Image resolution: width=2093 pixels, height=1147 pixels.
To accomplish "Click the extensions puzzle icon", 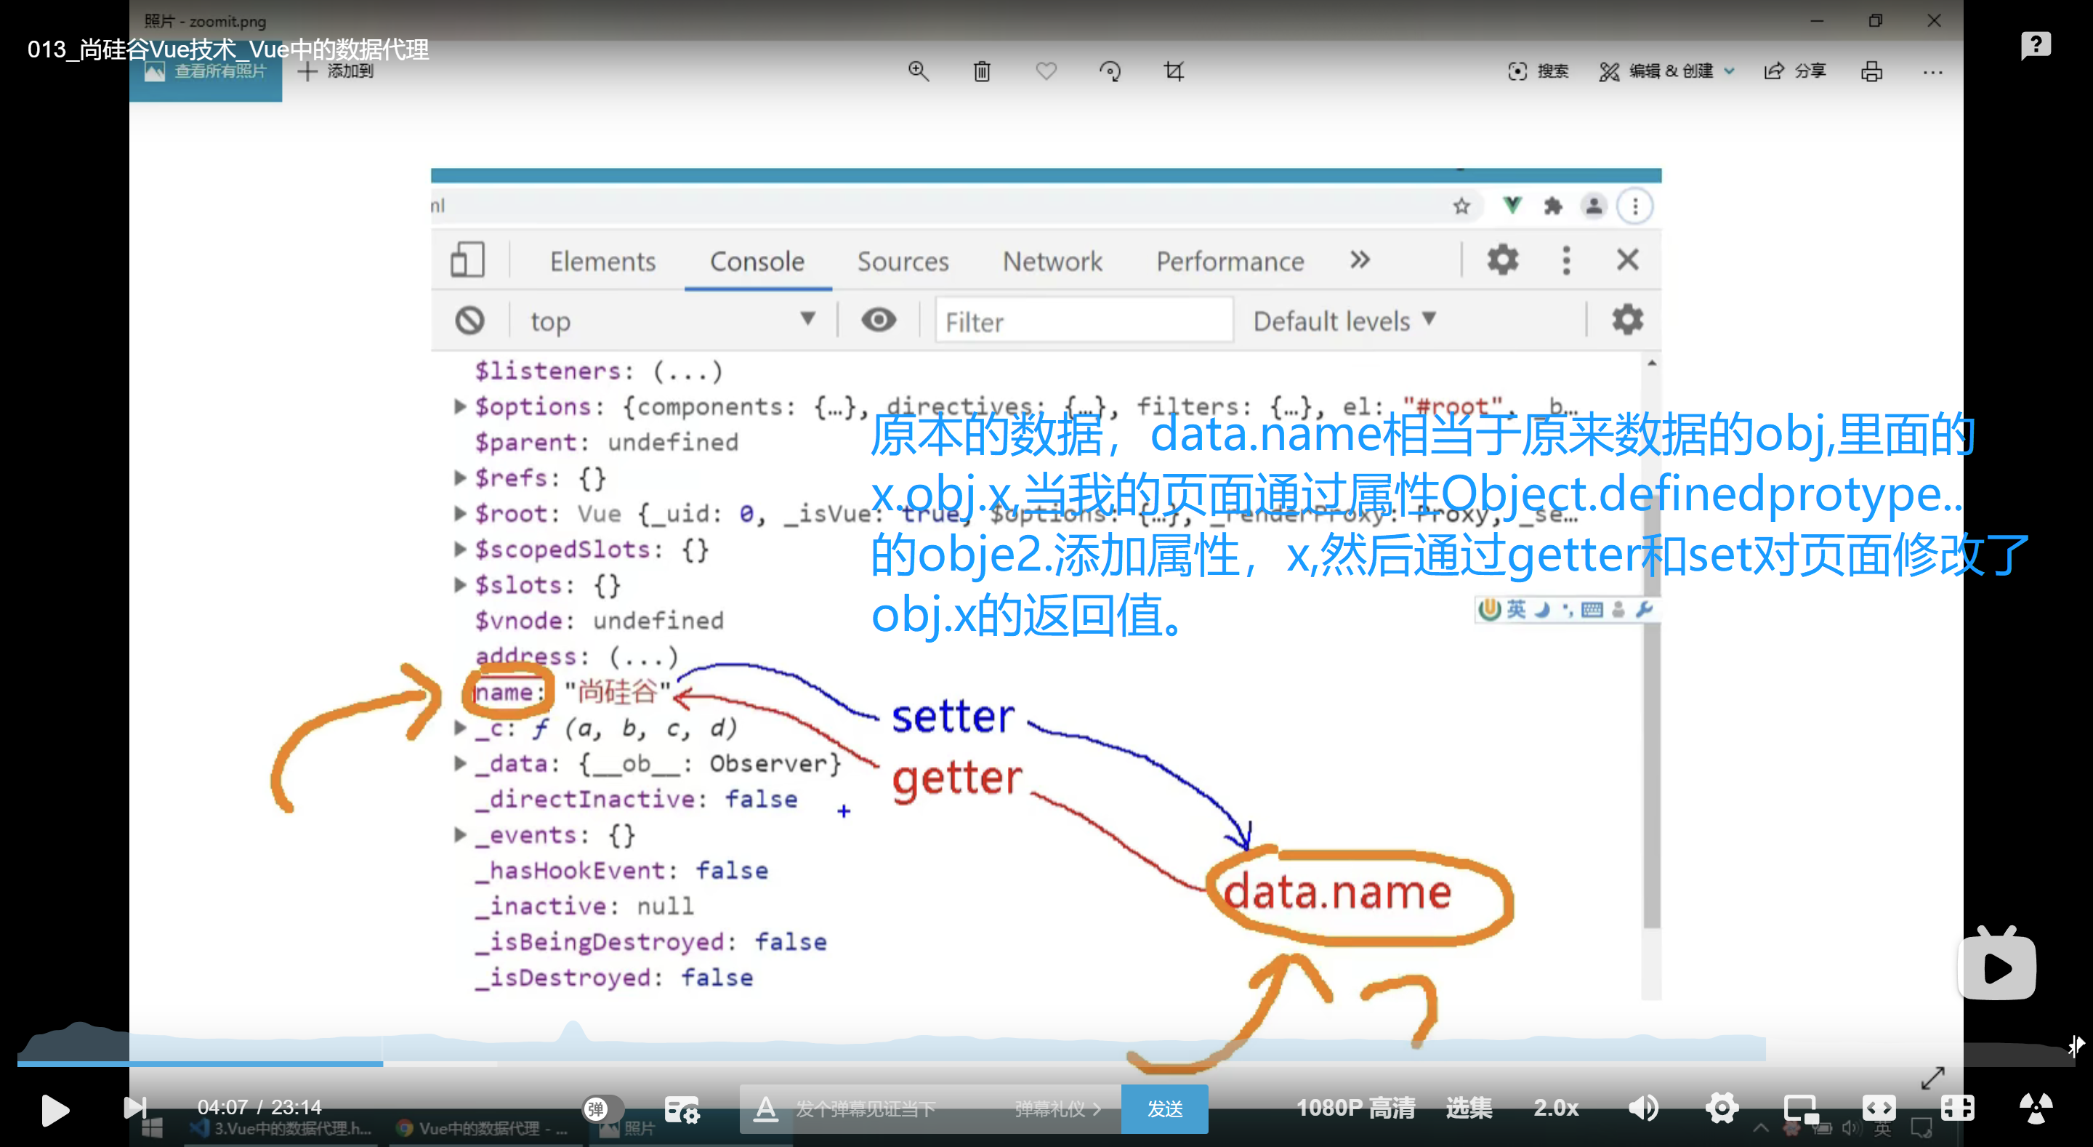I will [1554, 206].
